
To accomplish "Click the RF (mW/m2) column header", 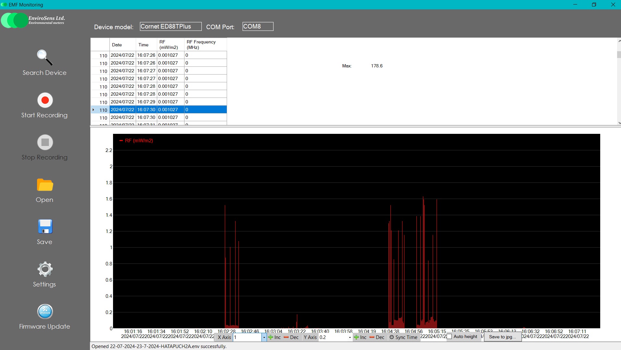I will [x=171, y=45].
